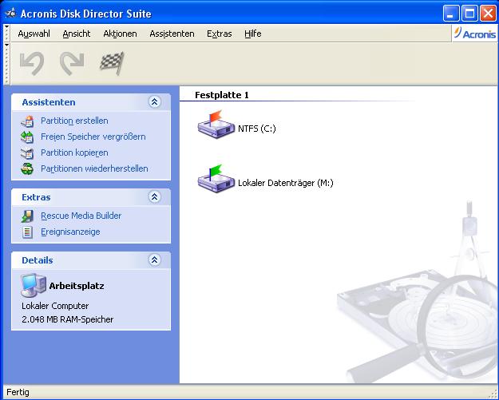The width and height of the screenshot is (499, 400).
Task: Click the icon beside Partitionen wiederherstellen
Action: pyautogui.click(x=27, y=168)
